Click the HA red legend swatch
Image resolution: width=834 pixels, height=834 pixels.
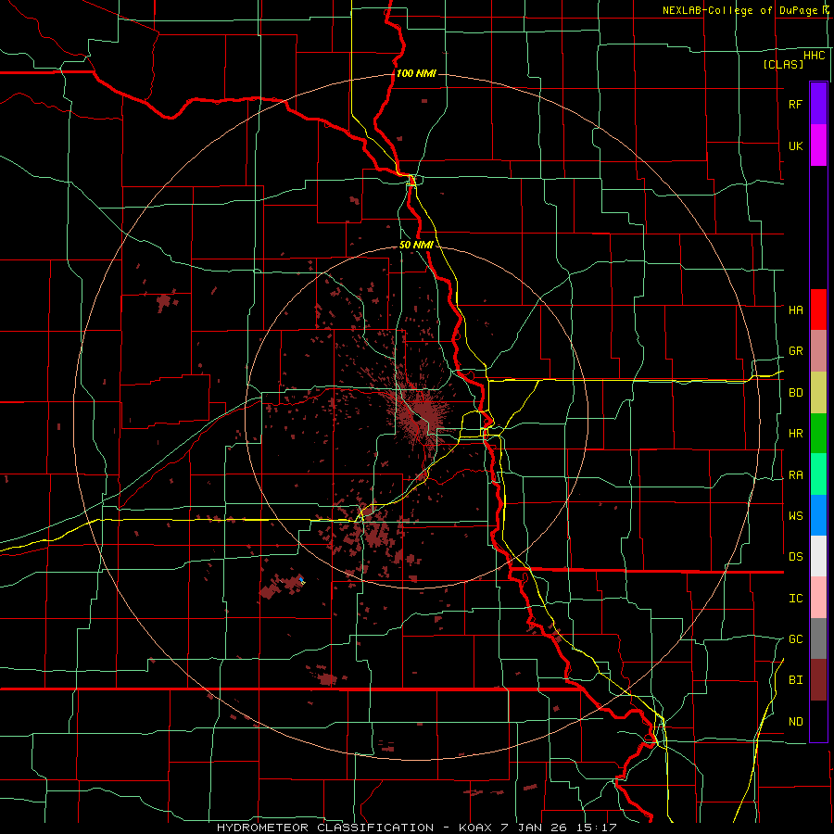click(x=818, y=310)
